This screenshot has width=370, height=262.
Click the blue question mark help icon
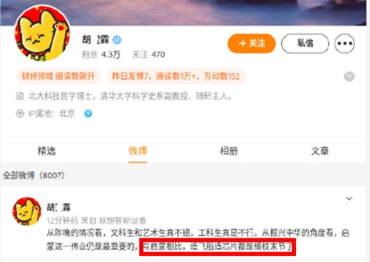click(89, 114)
